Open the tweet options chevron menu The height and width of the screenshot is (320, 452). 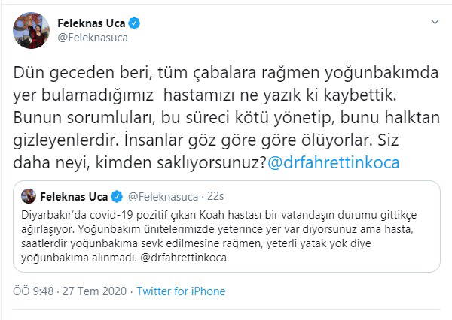(433, 22)
